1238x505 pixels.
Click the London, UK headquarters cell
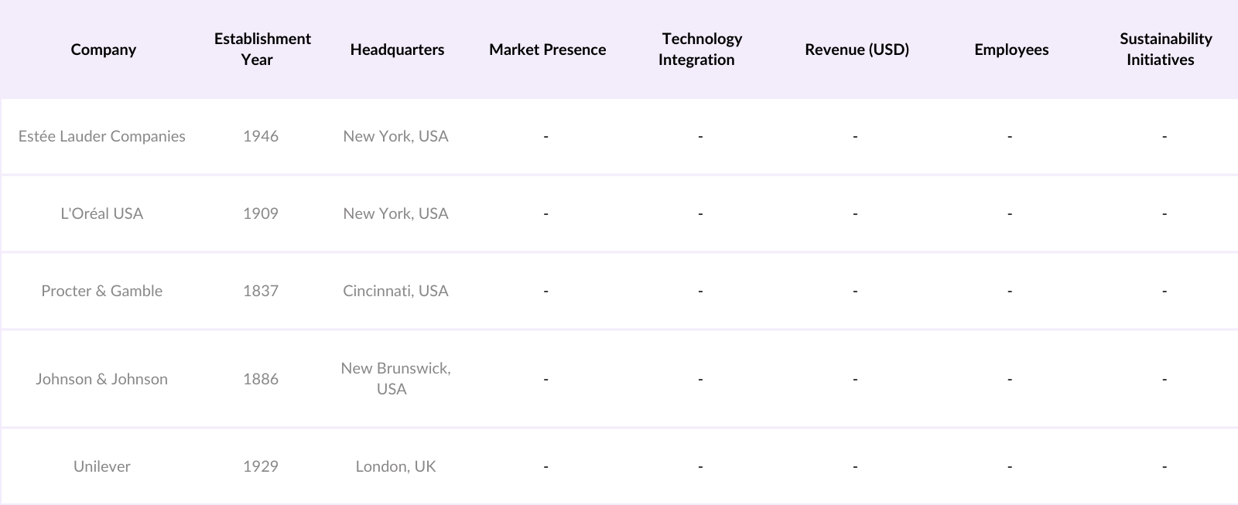pos(395,466)
